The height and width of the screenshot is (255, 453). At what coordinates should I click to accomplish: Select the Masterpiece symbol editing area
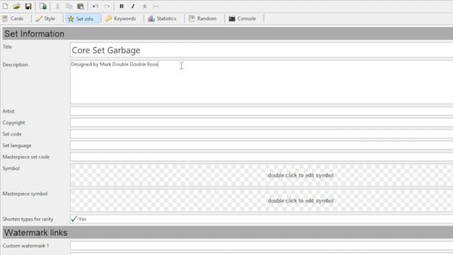261,200
